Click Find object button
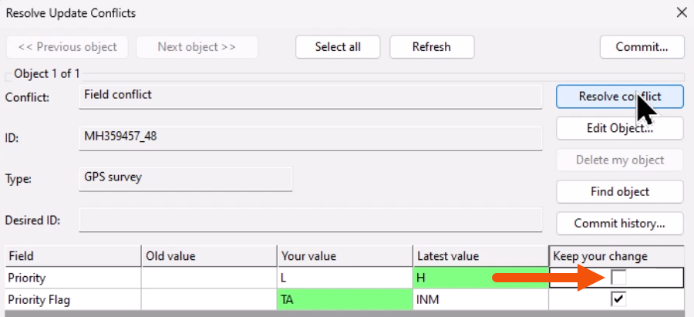This screenshot has height=317, width=694. pos(620,192)
